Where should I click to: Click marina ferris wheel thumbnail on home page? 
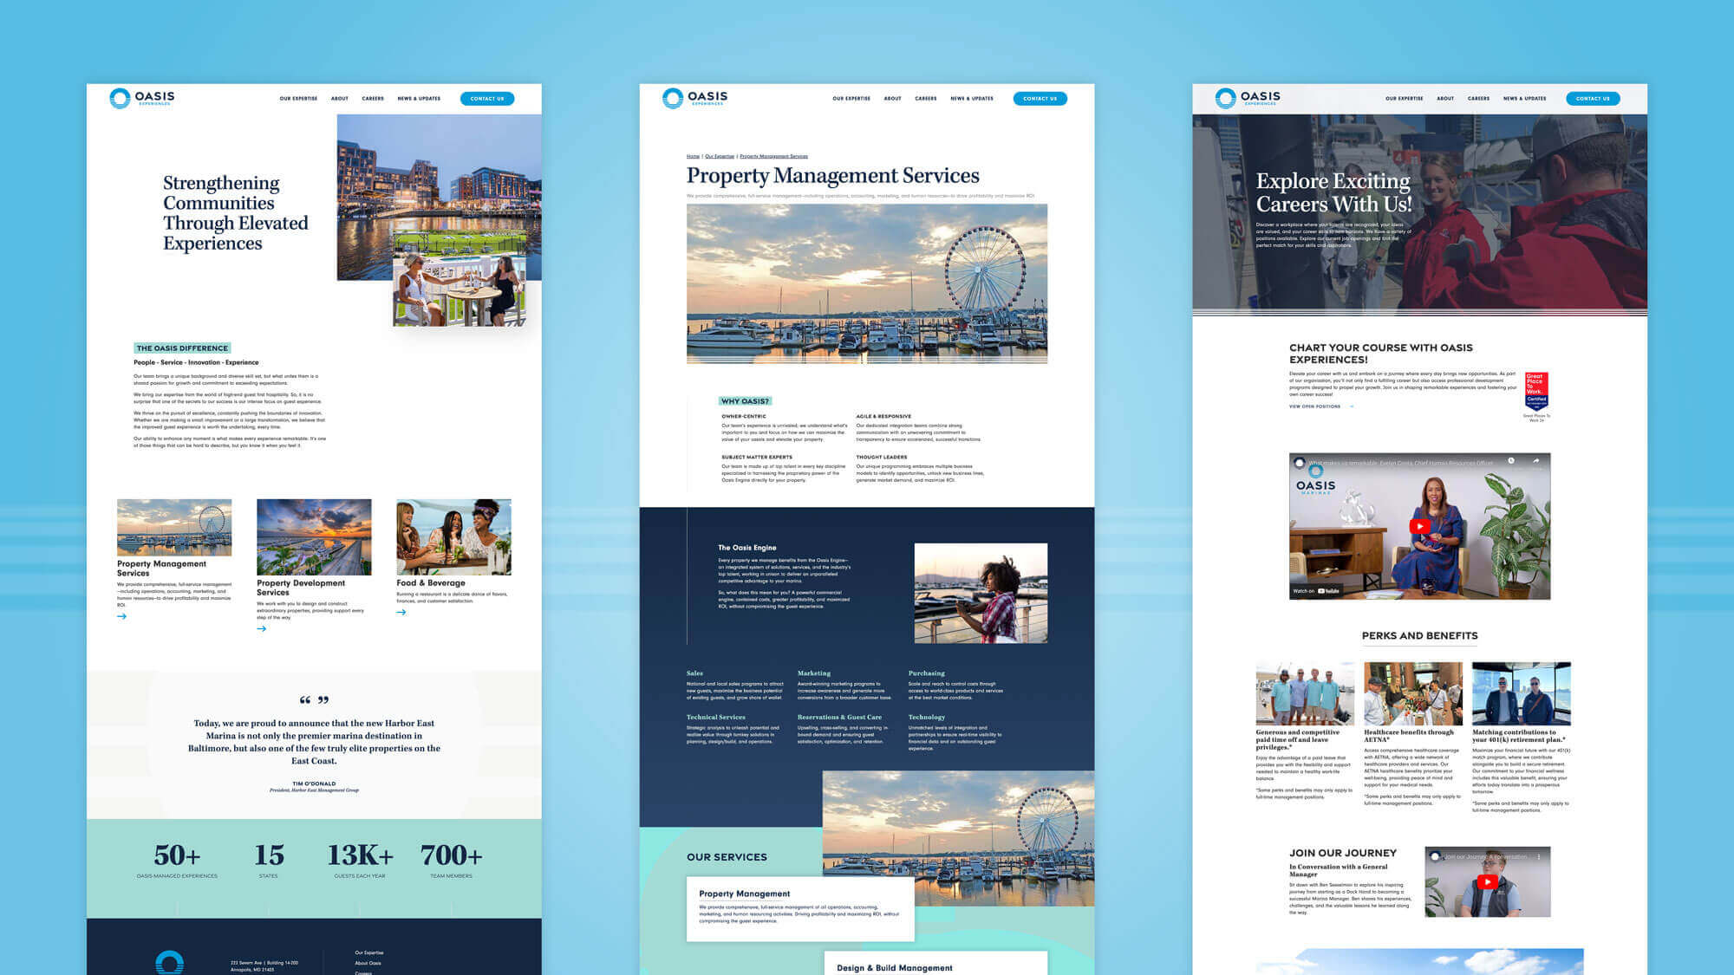[x=174, y=527]
